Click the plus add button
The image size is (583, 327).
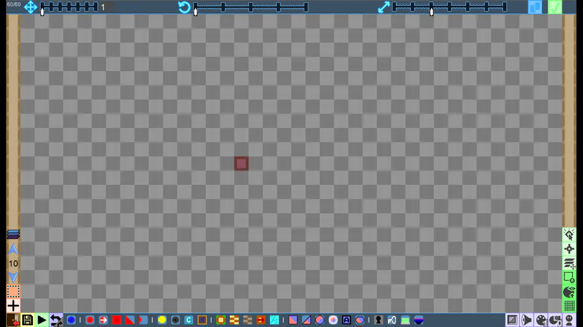tap(14, 306)
